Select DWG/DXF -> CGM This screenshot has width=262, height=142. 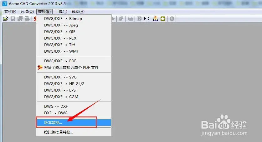tap(74, 97)
